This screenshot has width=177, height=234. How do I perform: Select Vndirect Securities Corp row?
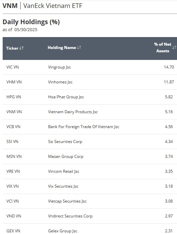pyautogui.click(x=90, y=216)
